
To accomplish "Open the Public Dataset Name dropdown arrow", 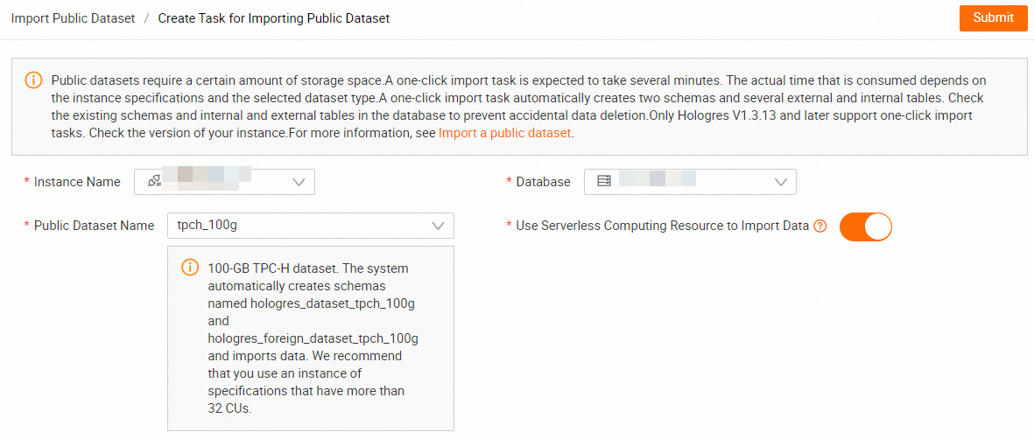I will click(439, 226).
